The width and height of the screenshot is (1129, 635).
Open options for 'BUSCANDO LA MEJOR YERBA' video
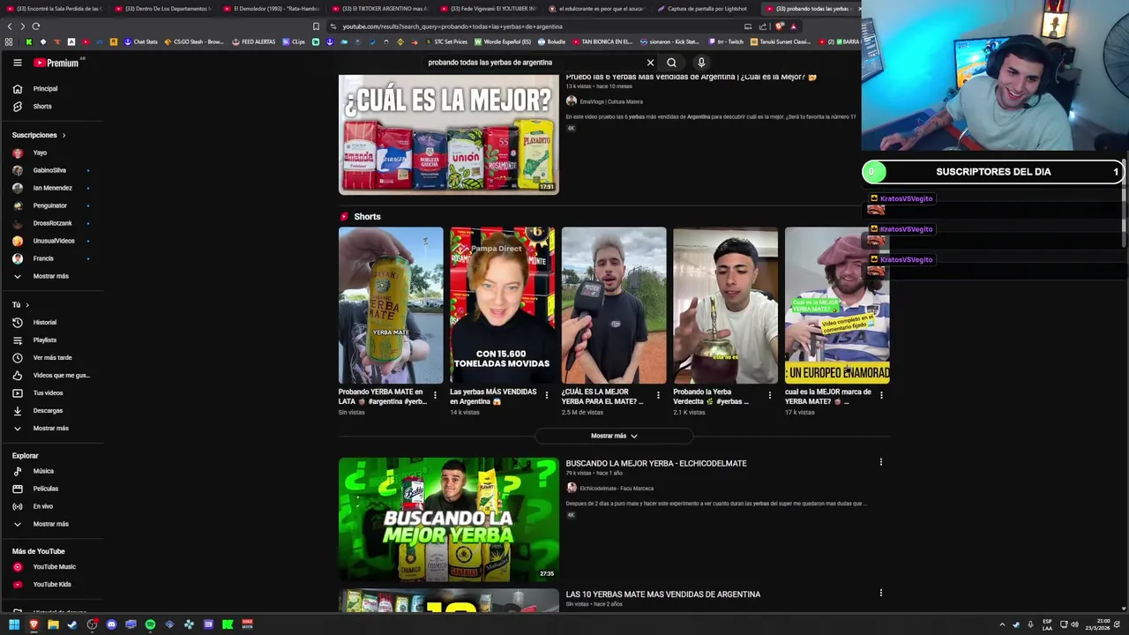click(x=880, y=462)
